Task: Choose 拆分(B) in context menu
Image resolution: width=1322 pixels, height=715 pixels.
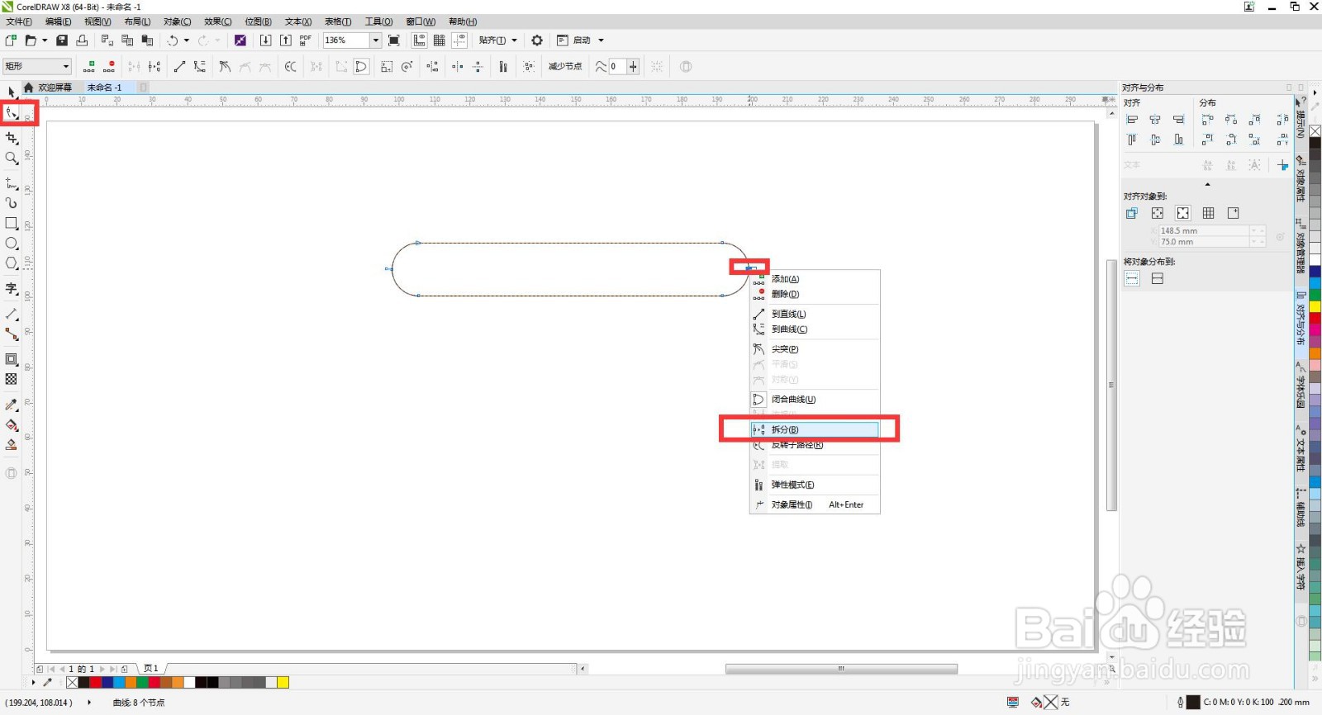Action: [815, 429]
